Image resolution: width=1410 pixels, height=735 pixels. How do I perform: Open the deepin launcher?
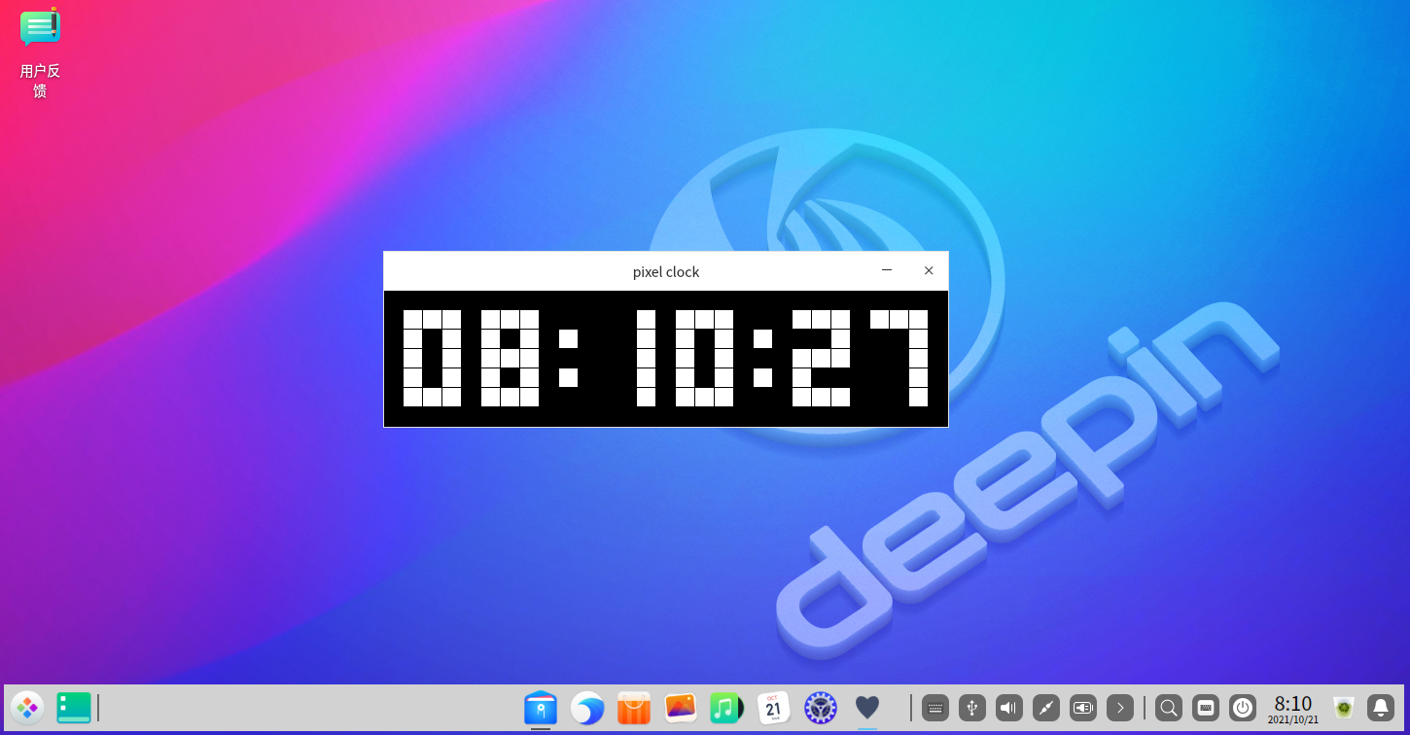[x=27, y=708]
